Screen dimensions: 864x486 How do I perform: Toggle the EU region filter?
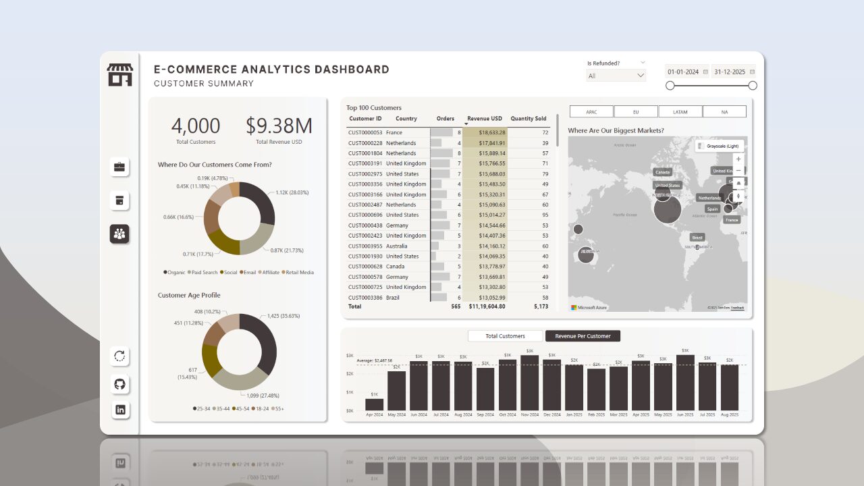636,112
